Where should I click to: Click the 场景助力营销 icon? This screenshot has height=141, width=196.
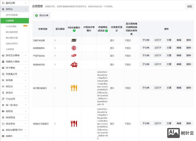(3, 61)
